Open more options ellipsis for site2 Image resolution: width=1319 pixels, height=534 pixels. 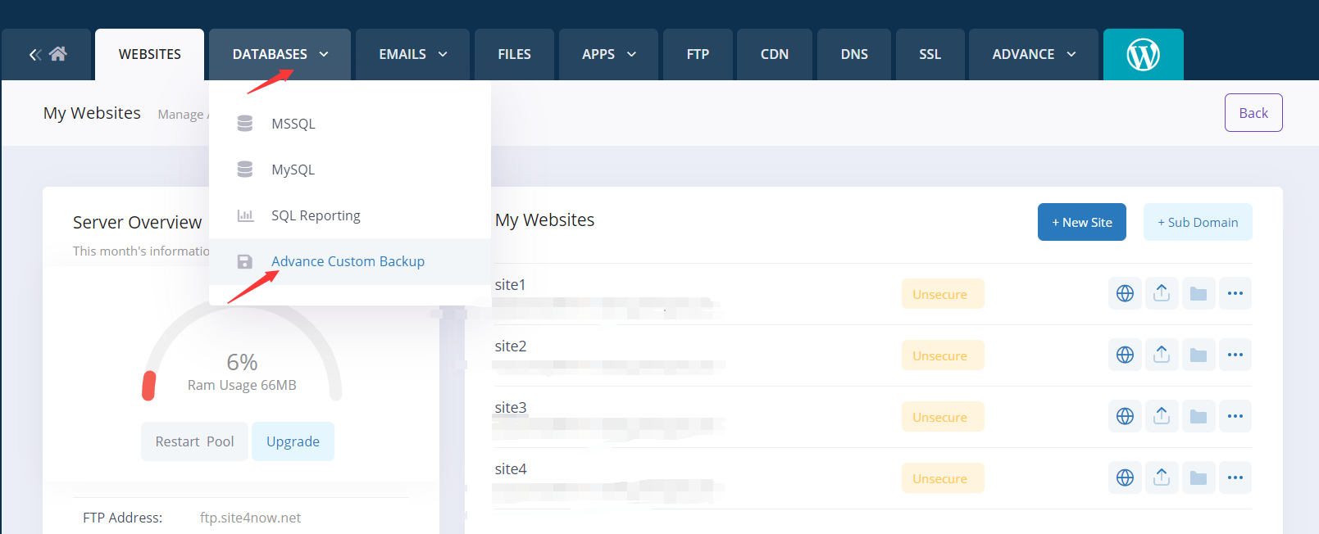(1235, 355)
